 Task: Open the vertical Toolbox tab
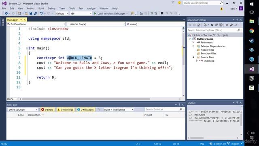click(3, 21)
